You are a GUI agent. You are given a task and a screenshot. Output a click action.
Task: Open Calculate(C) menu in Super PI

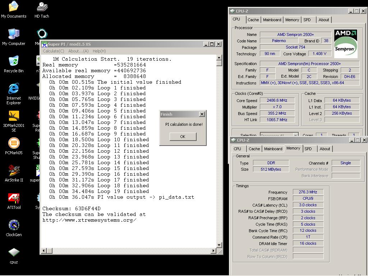pyautogui.click(x=54, y=51)
